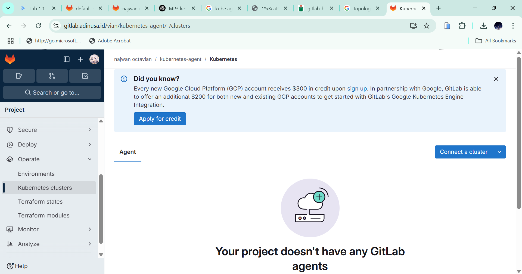Screen dimensions: 522x274
Task: Follow the sign up link
Action: coord(357,89)
